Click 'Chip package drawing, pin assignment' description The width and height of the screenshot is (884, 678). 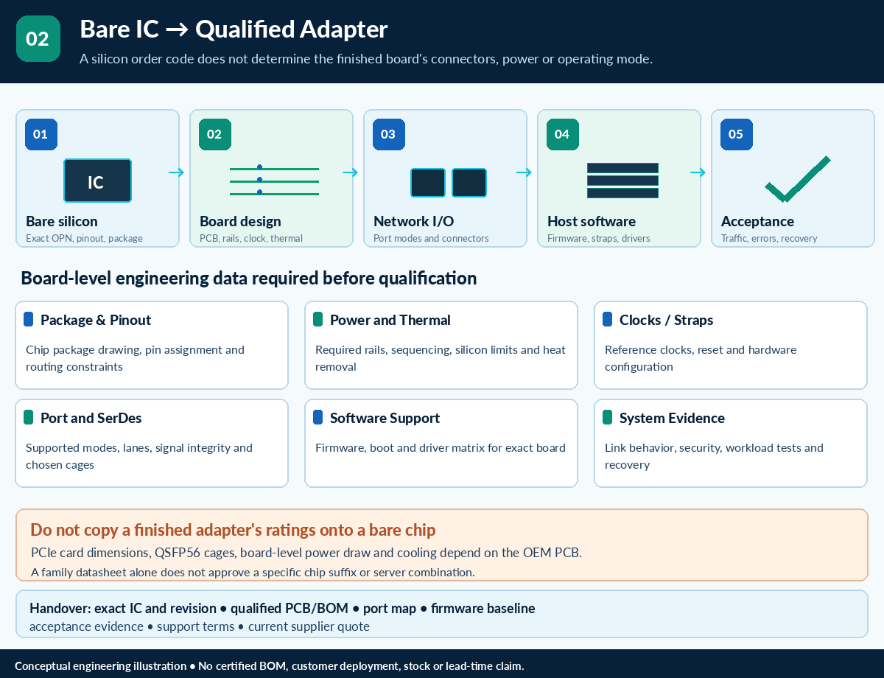coord(135,358)
